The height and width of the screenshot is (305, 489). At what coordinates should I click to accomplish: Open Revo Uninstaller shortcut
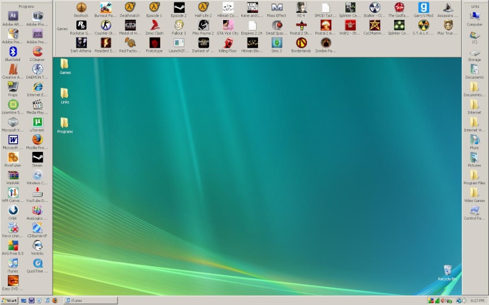pos(13,231)
